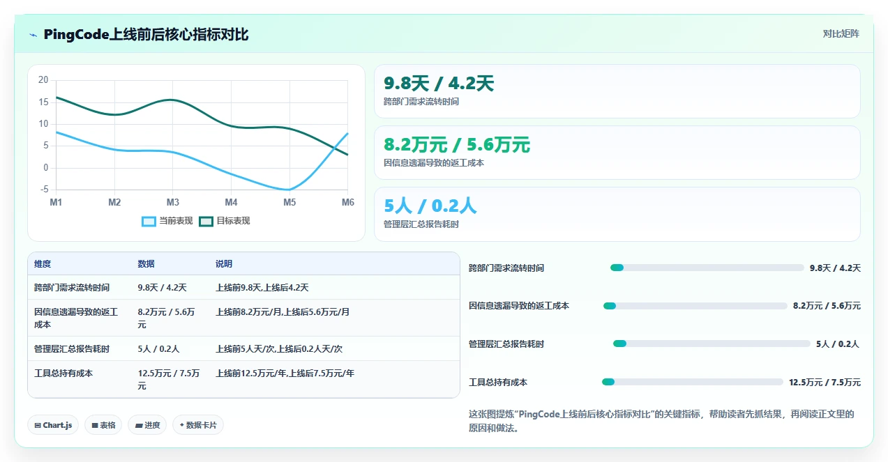The image size is (888, 462).
Task: Click the M1 axis label on chart
Action: click(x=56, y=202)
